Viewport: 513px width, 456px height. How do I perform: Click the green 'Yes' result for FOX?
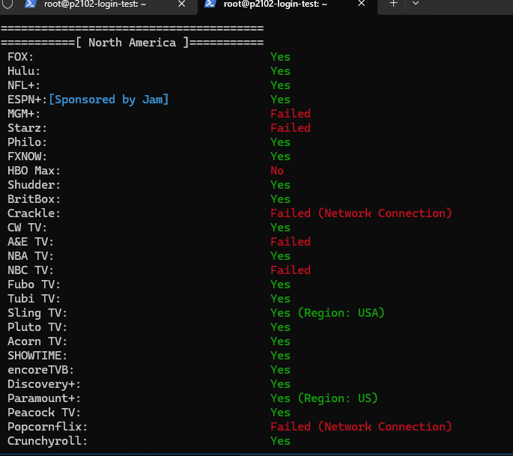[280, 57]
